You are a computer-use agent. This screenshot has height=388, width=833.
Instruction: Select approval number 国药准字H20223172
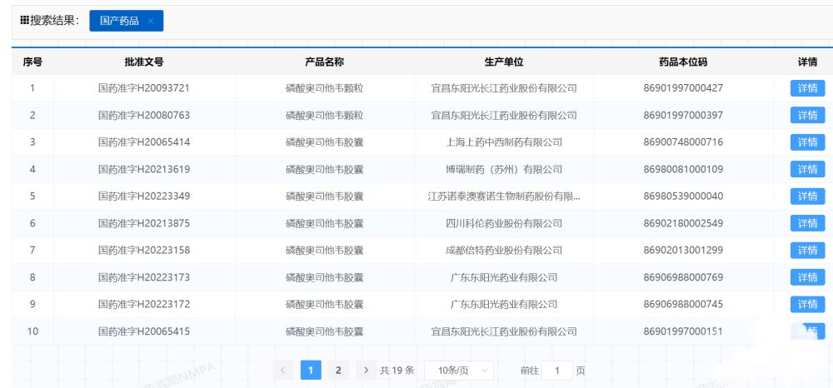click(144, 304)
